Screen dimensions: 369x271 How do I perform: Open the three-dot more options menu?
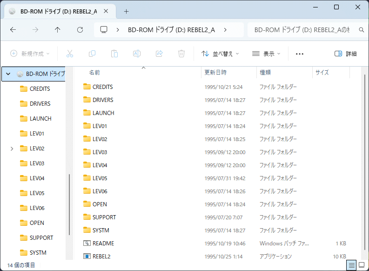(300, 54)
